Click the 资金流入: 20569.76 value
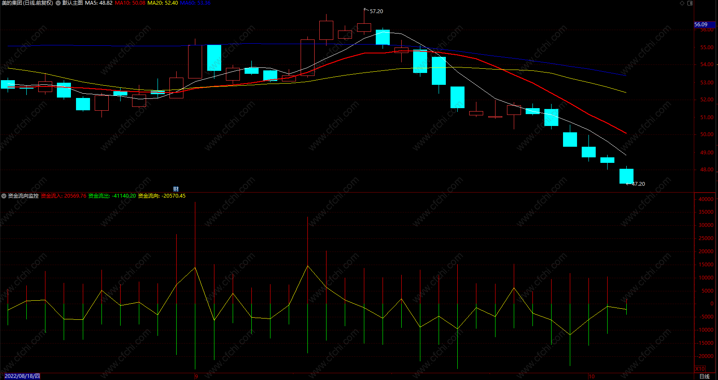The width and height of the screenshot is (718, 380). coord(64,196)
